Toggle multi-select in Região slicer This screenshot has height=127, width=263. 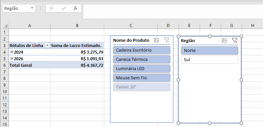pyautogui.click(x=224, y=40)
